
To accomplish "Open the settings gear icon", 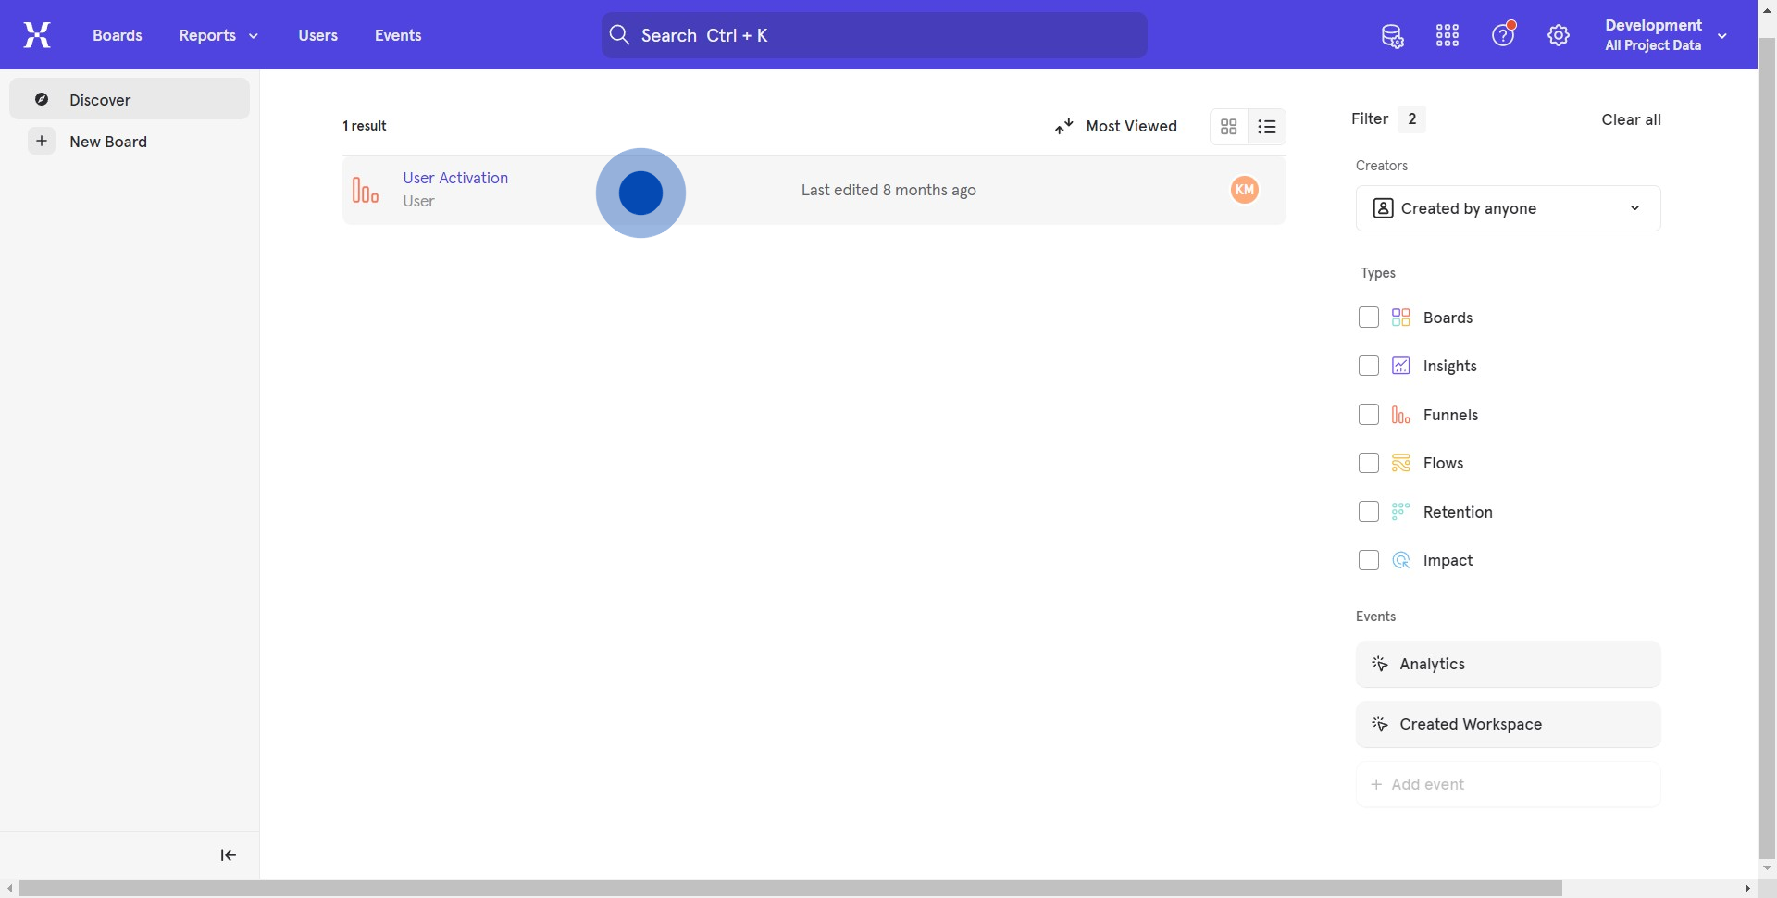I will coord(1559,36).
